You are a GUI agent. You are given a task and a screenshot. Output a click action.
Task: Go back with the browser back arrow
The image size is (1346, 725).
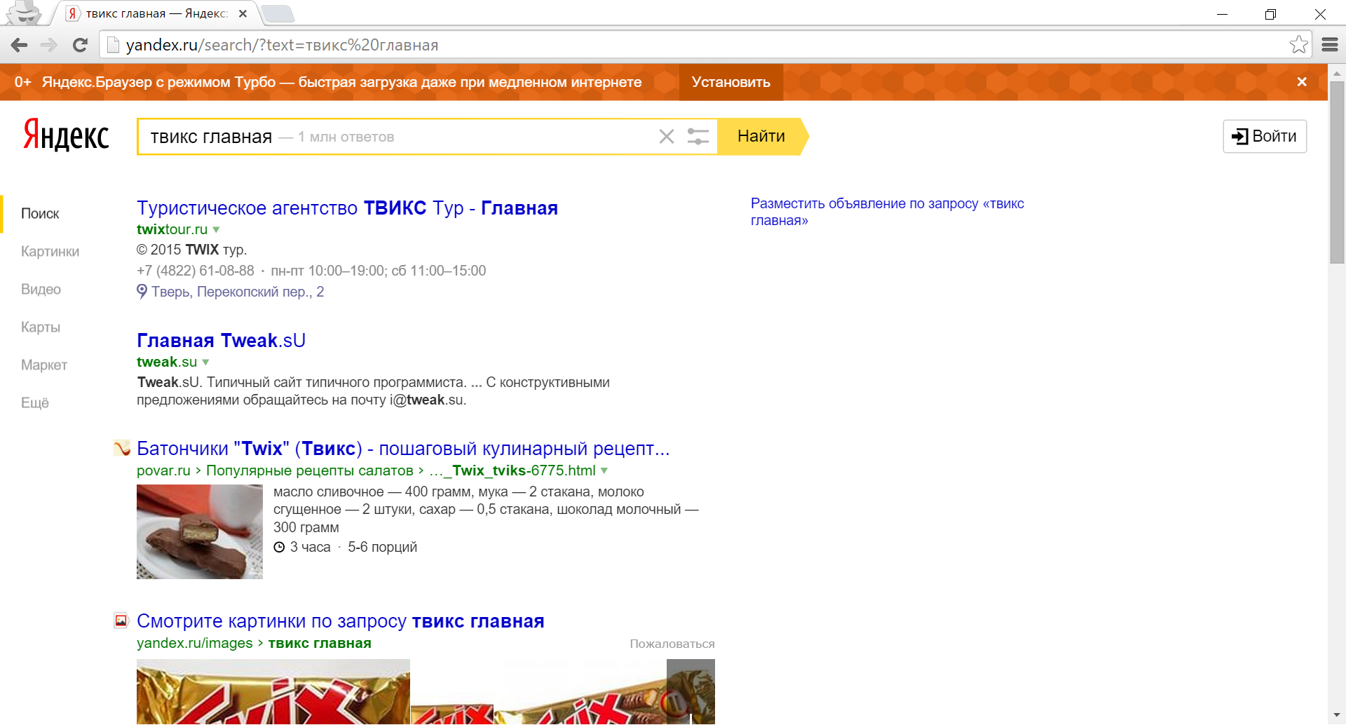click(19, 45)
